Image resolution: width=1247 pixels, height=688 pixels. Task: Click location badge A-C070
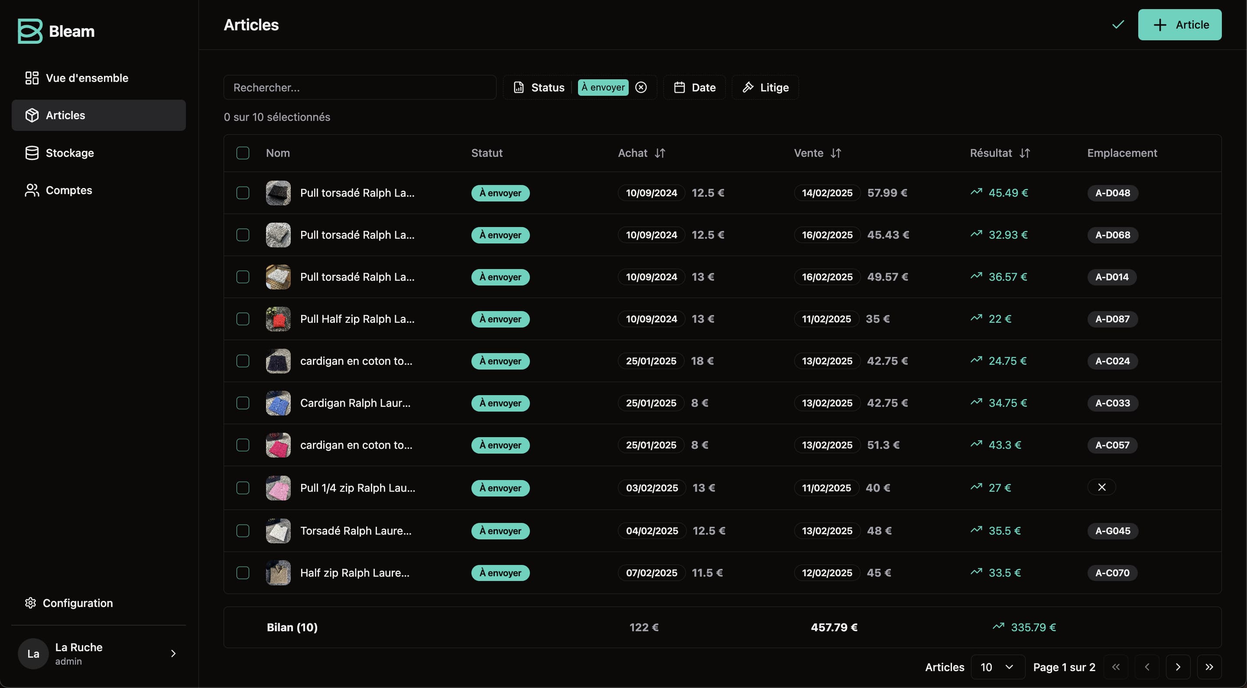[x=1112, y=573]
